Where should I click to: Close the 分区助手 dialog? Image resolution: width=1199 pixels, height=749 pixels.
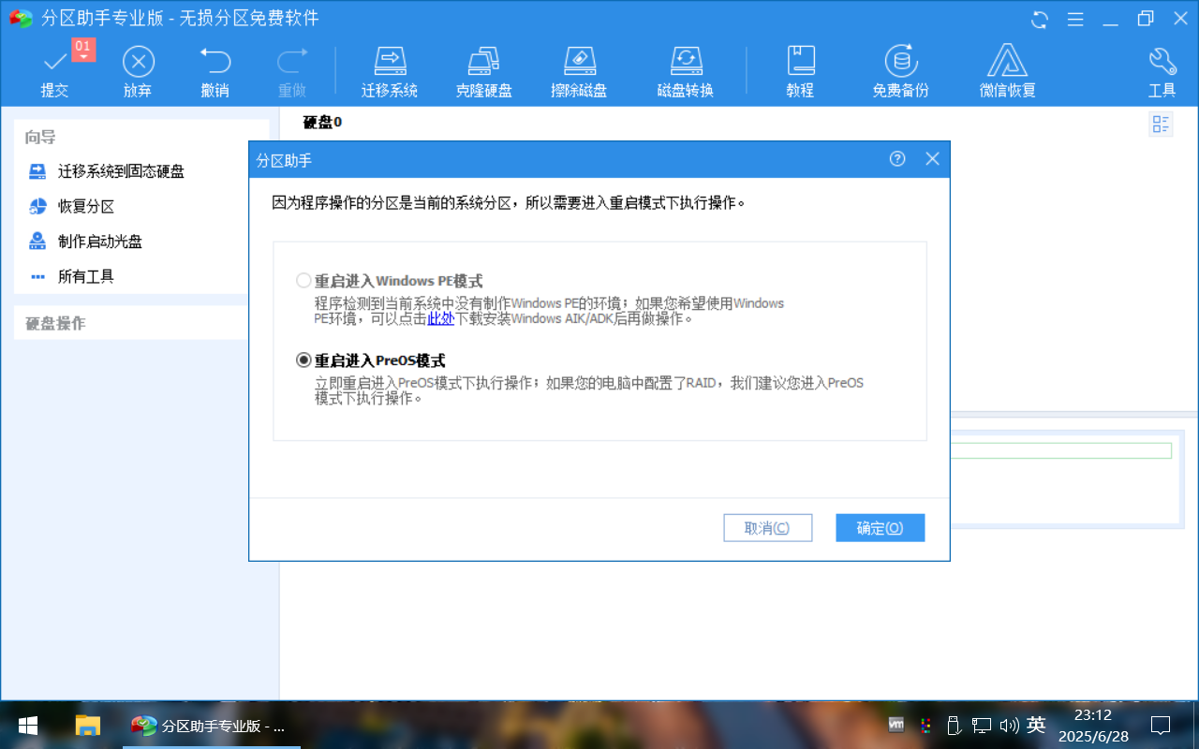point(932,159)
